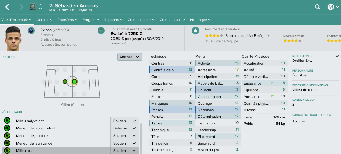Click the star icon for Résumé du préparateur
341x154 pixels.
coord(195,31)
